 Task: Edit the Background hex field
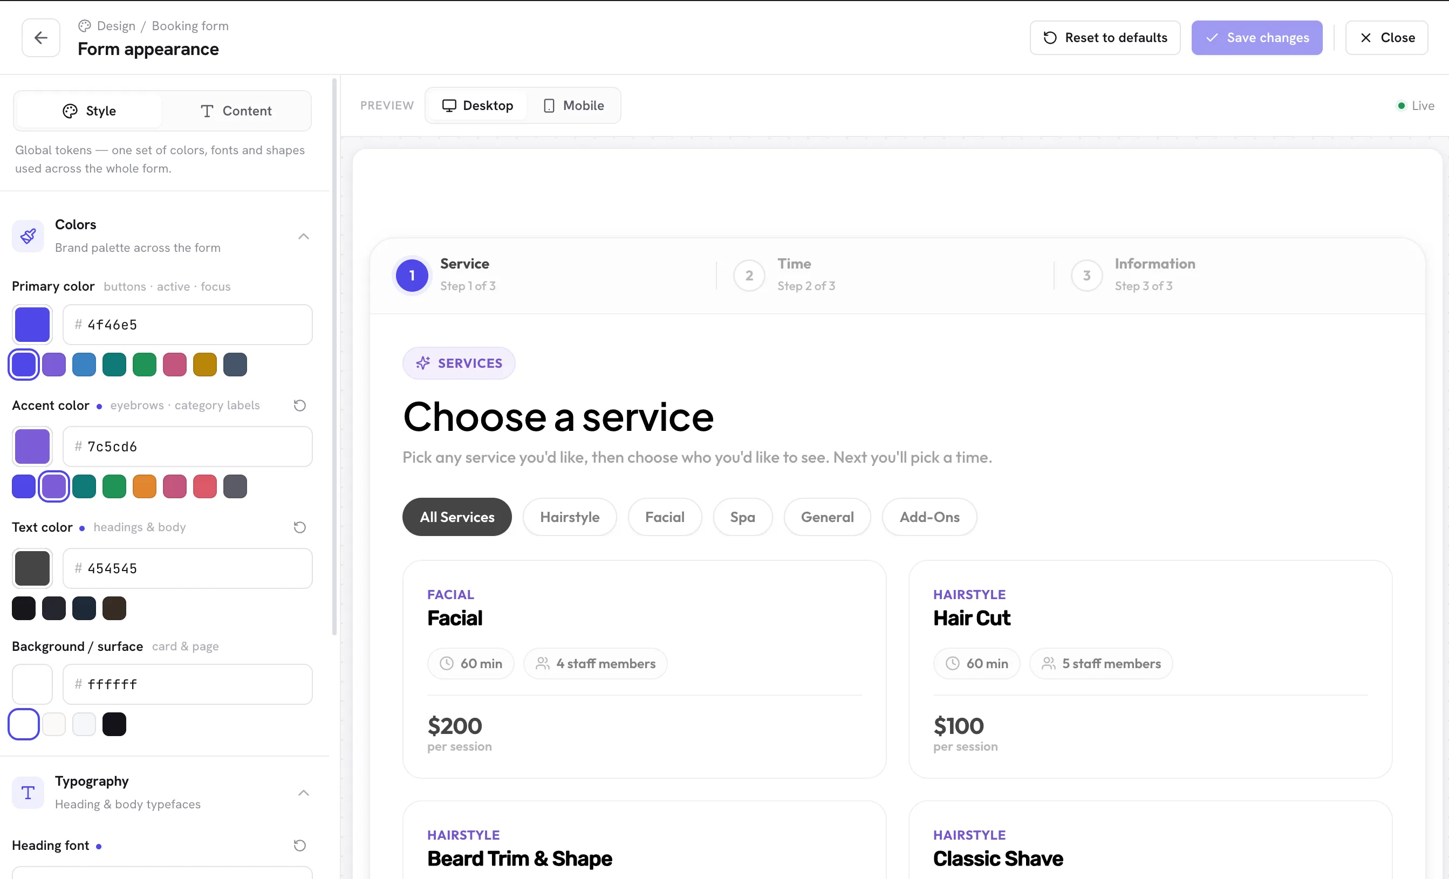click(x=188, y=684)
